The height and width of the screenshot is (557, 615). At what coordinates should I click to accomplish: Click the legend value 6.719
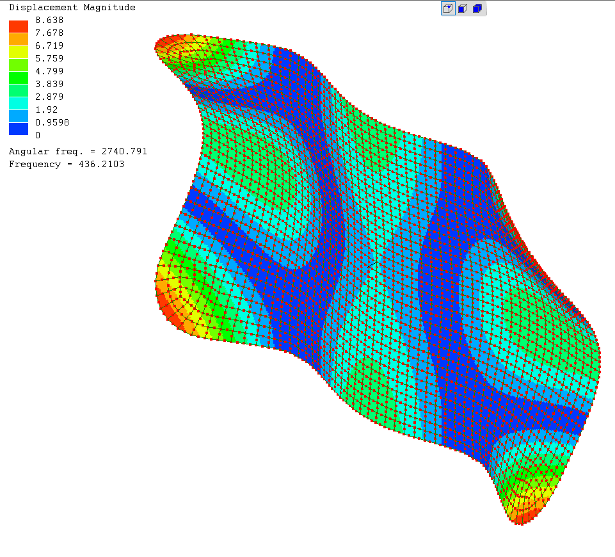click(x=49, y=45)
